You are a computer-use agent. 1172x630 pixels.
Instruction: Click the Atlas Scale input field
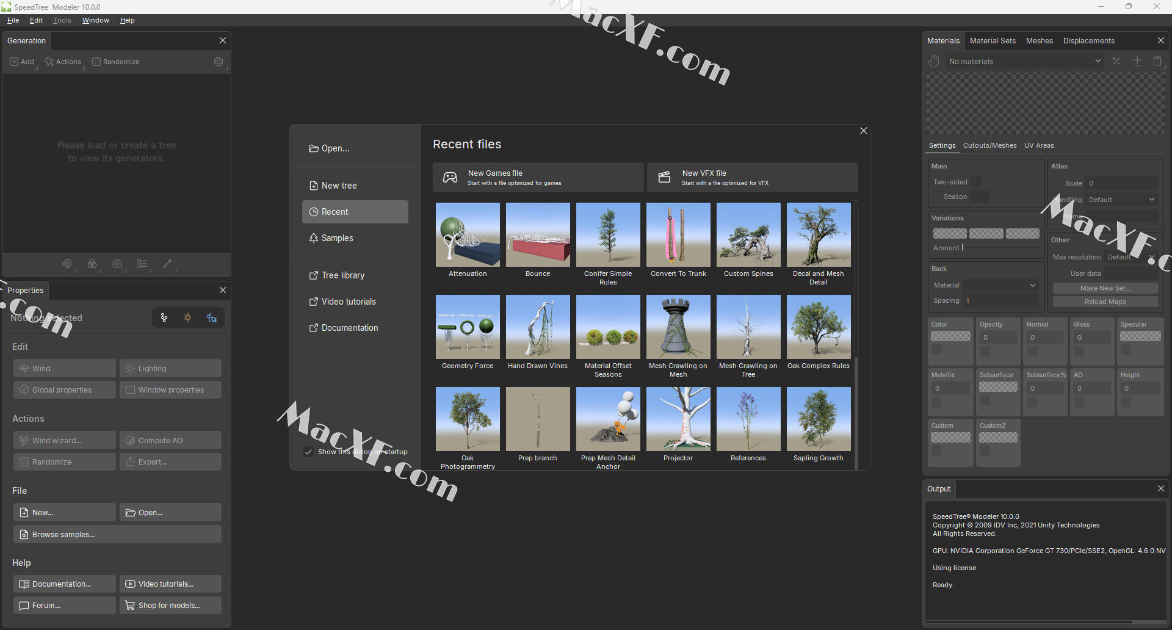tap(1122, 183)
